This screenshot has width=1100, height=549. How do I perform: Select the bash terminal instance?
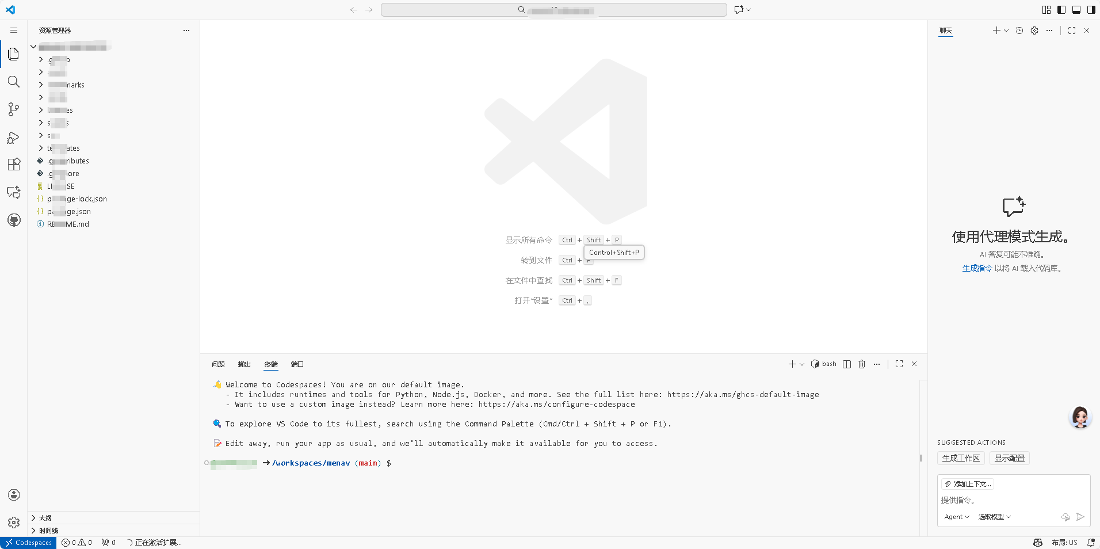pyautogui.click(x=824, y=364)
